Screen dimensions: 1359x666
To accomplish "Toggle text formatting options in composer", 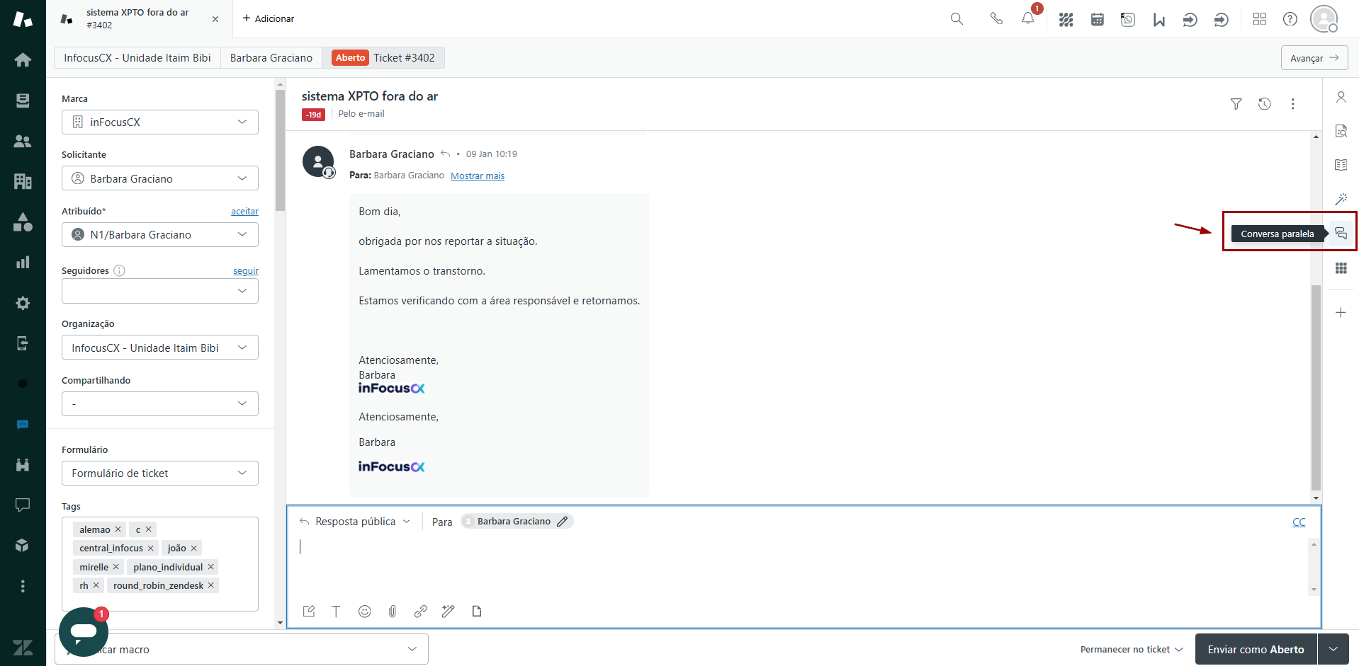I will point(336,612).
